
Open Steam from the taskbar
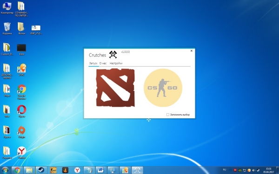pyautogui.click(x=41, y=170)
